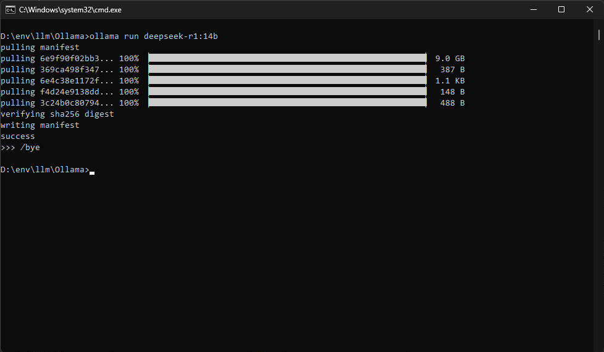Click the 'verifying sha256 digest' line

57,114
